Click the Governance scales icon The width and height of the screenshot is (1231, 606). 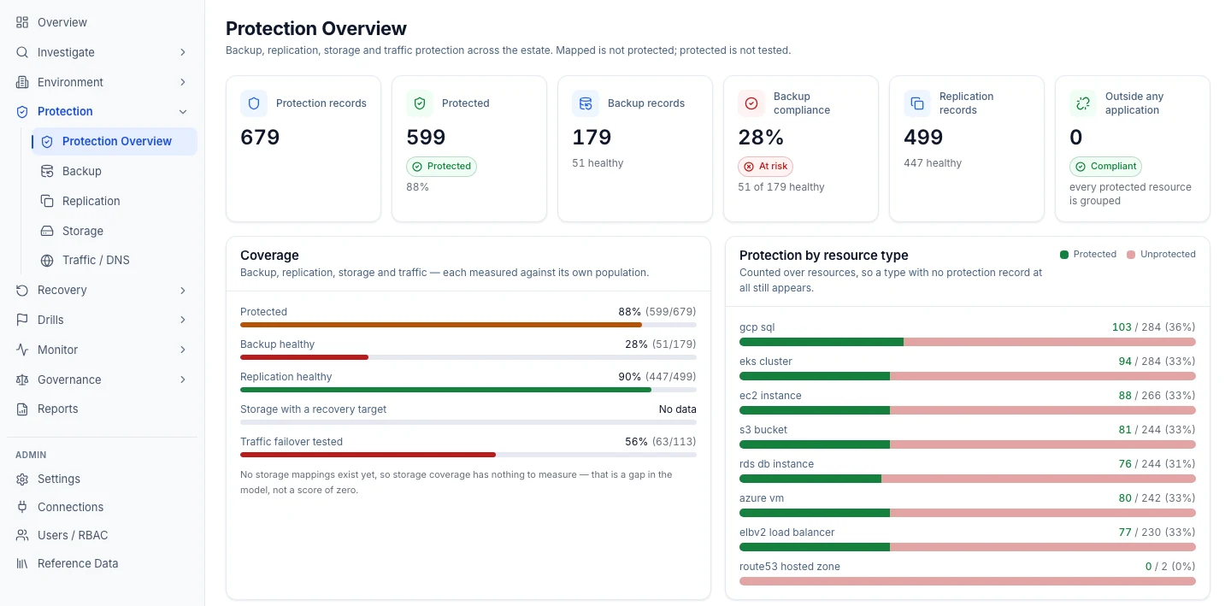[22, 379]
